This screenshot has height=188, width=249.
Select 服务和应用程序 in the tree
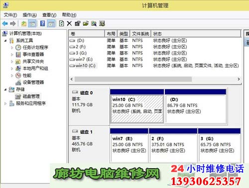(x=31, y=104)
